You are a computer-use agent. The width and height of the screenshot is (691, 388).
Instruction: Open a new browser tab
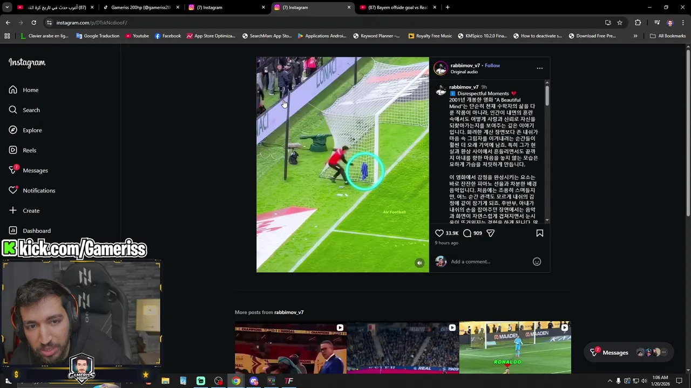448,8
